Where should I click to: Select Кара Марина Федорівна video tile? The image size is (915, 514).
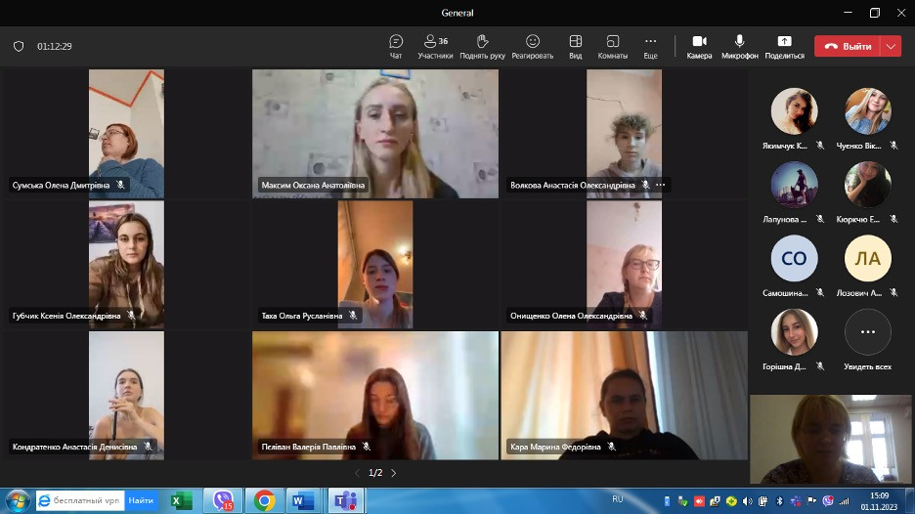(x=624, y=396)
